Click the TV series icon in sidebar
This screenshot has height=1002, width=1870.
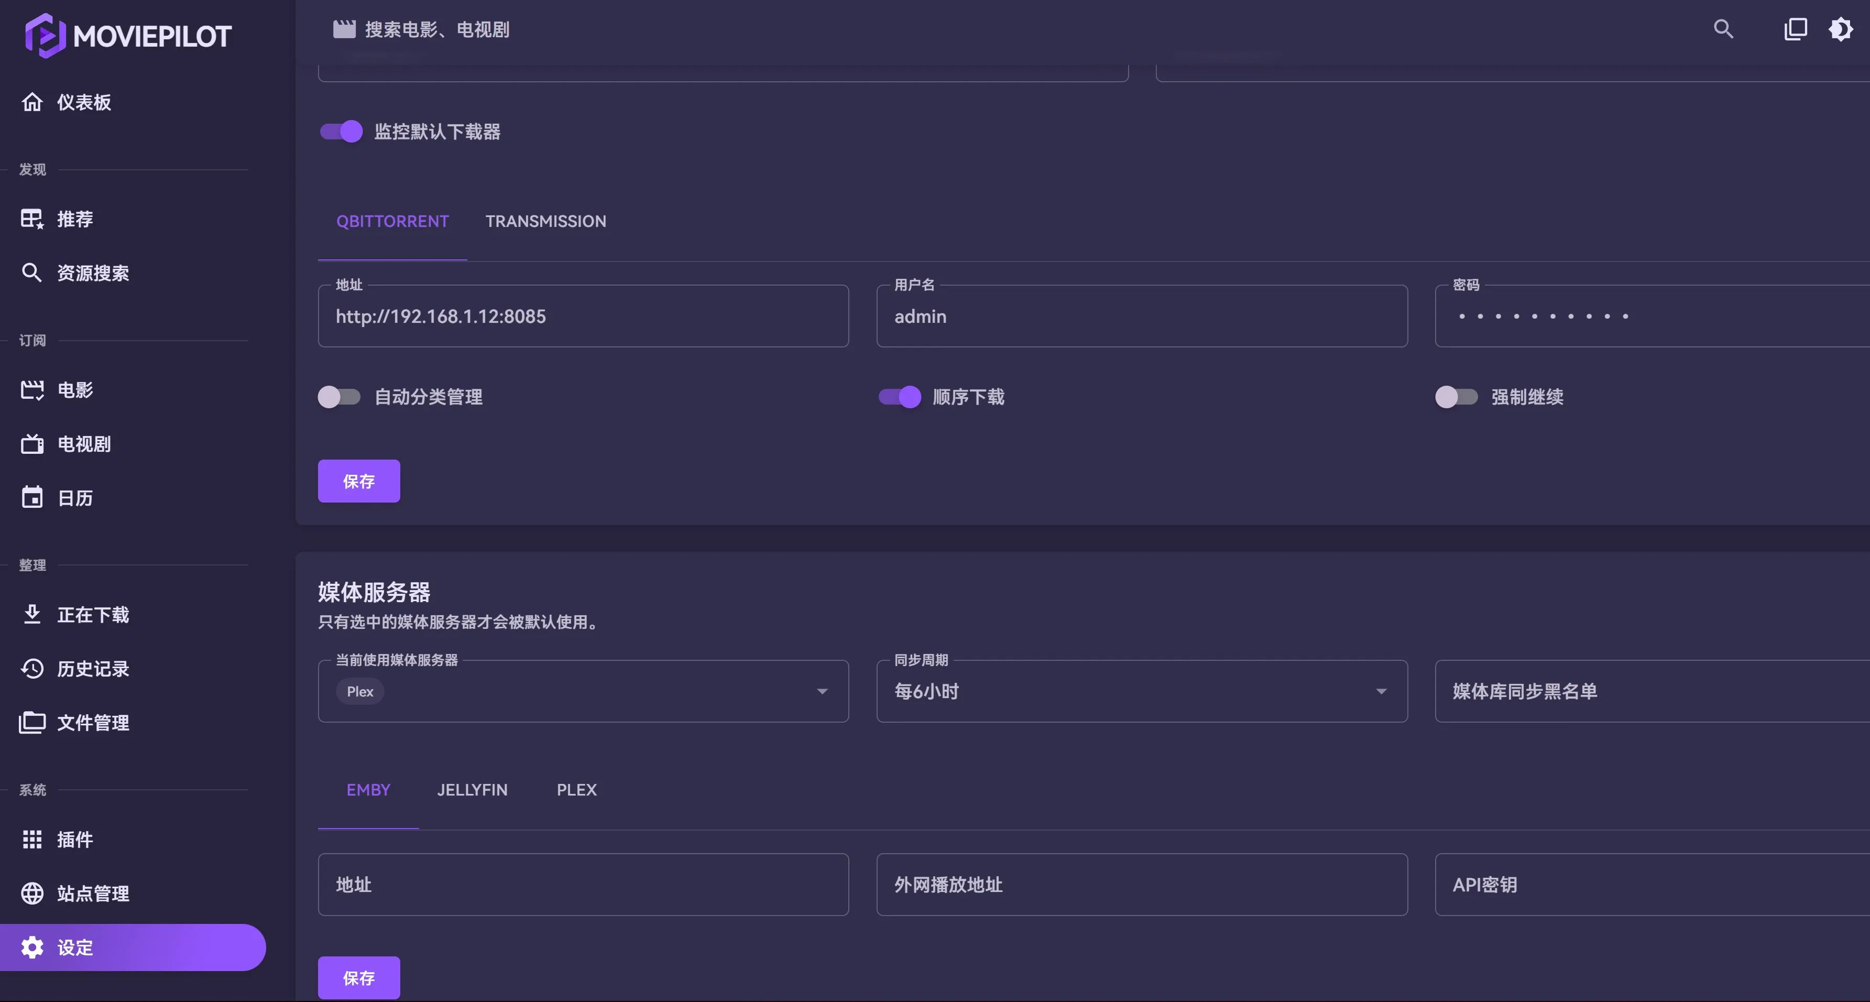[x=32, y=444]
